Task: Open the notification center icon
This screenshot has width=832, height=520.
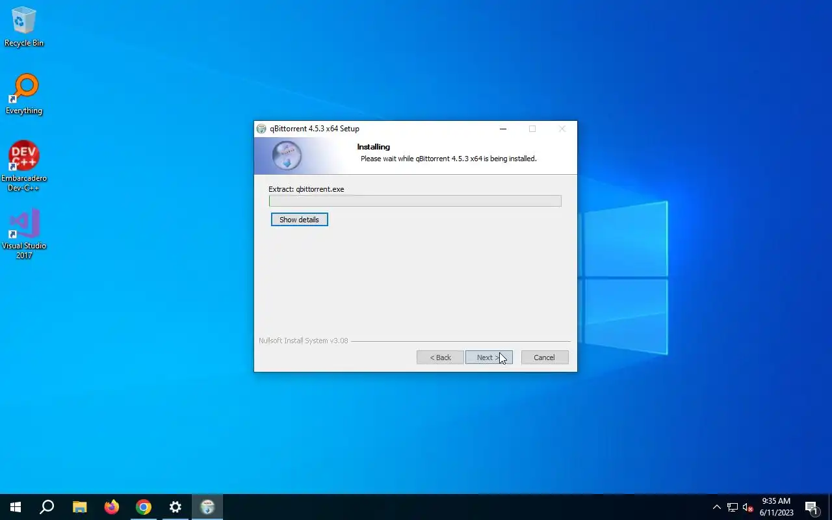Action: tap(811, 507)
